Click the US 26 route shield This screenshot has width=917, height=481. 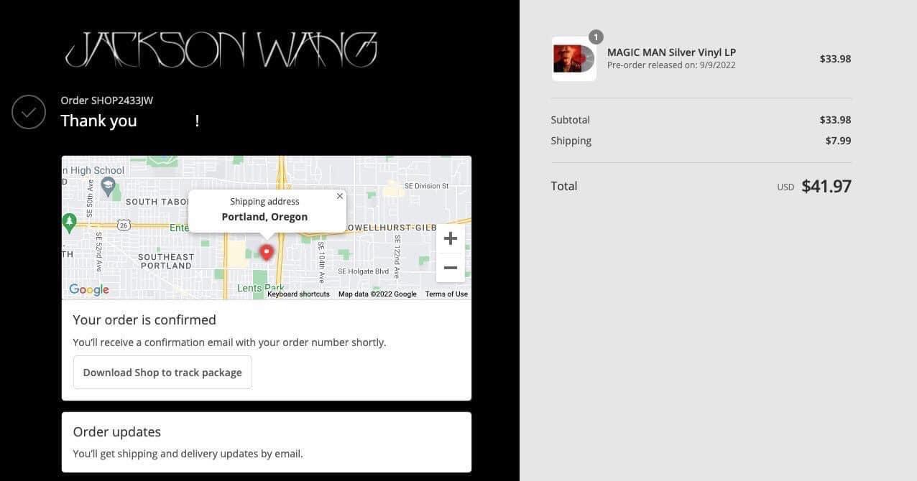pyautogui.click(x=124, y=225)
